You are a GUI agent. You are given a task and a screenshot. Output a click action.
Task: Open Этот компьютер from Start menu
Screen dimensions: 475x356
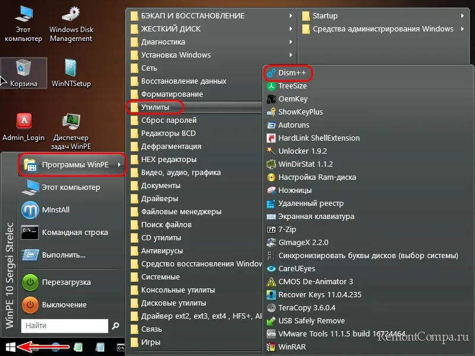pyautogui.click(x=72, y=187)
